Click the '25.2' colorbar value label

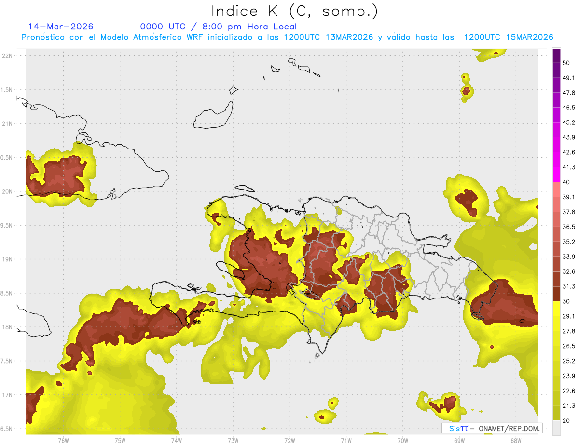569,361
